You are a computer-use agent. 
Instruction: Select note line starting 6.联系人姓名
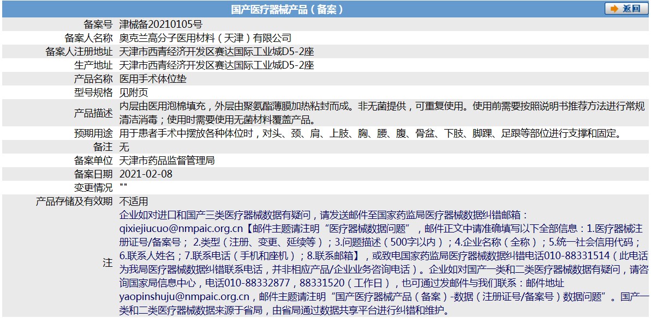tap(384, 256)
